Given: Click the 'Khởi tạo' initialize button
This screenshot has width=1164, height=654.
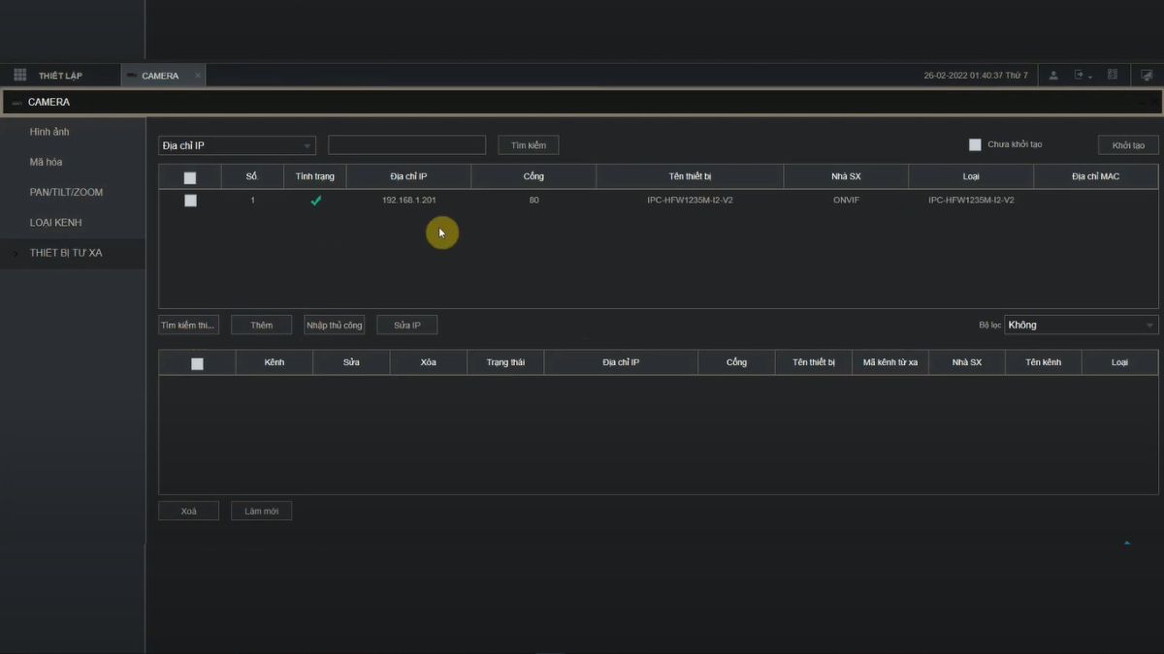Looking at the screenshot, I should [x=1128, y=145].
